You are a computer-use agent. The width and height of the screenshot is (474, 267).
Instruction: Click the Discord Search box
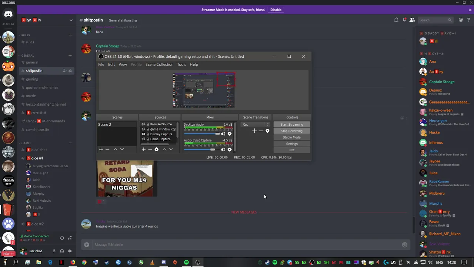click(435, 20)
